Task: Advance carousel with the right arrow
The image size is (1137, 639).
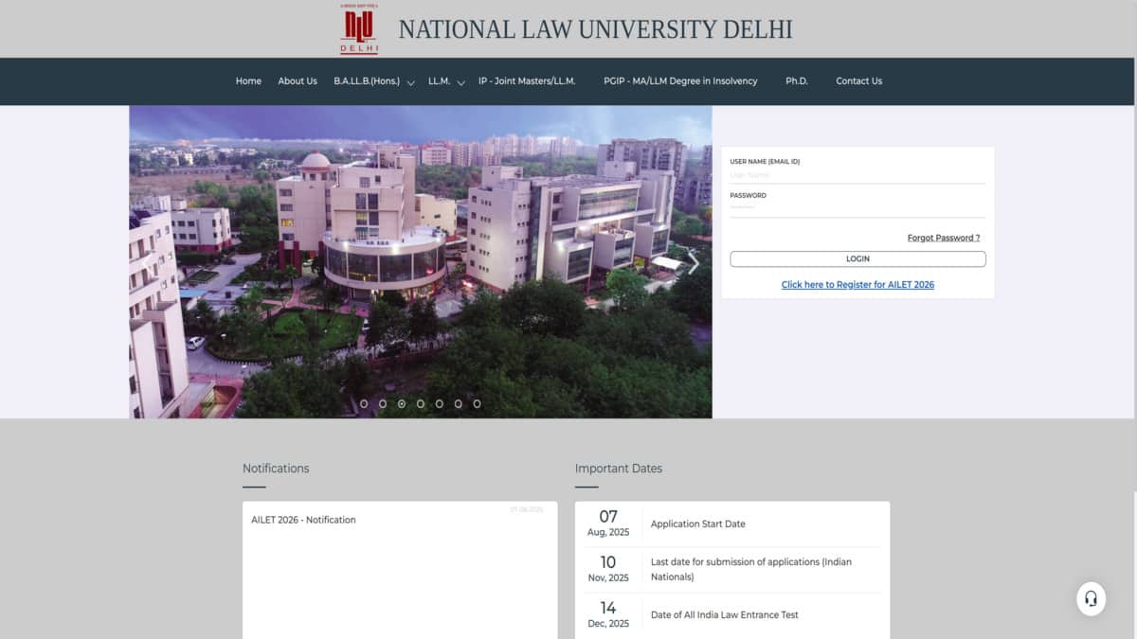Action: (x=693, y=263)
